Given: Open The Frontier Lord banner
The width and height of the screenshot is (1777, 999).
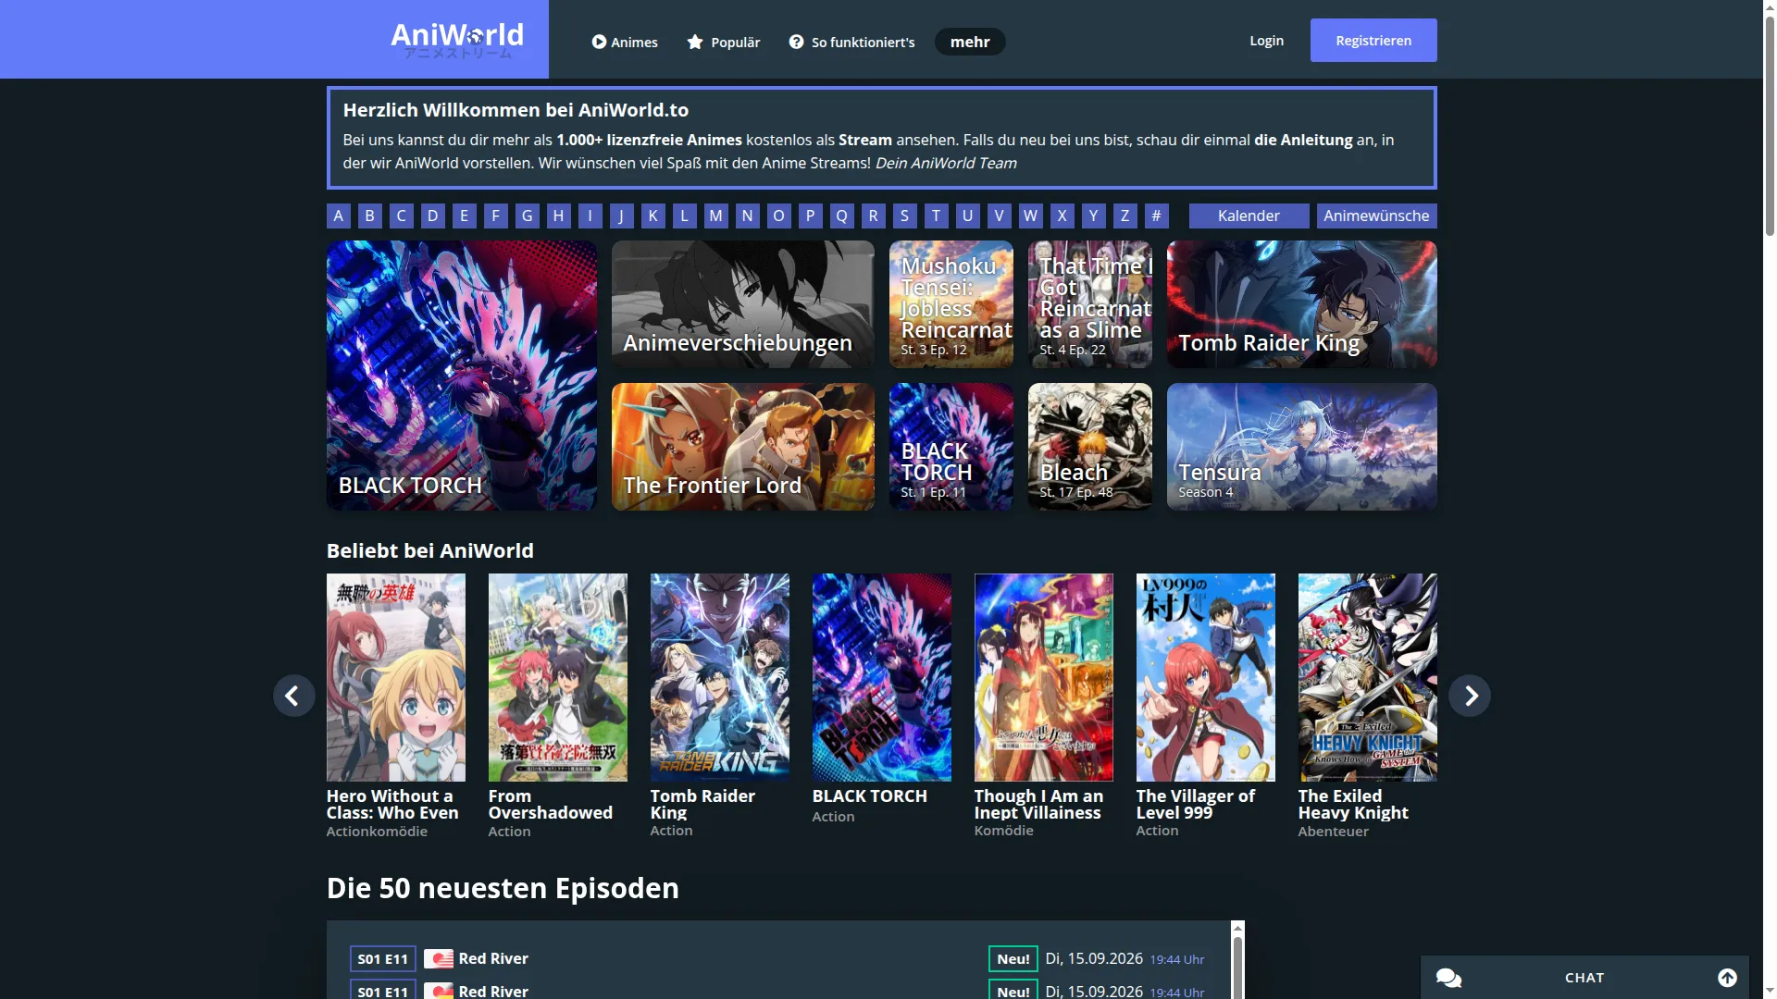Looking at the screenshot, I should (743, 447).
